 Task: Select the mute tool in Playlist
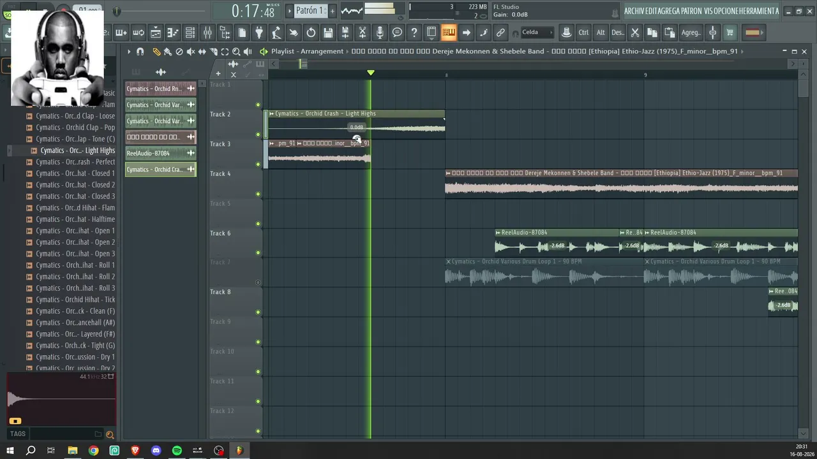191,52
